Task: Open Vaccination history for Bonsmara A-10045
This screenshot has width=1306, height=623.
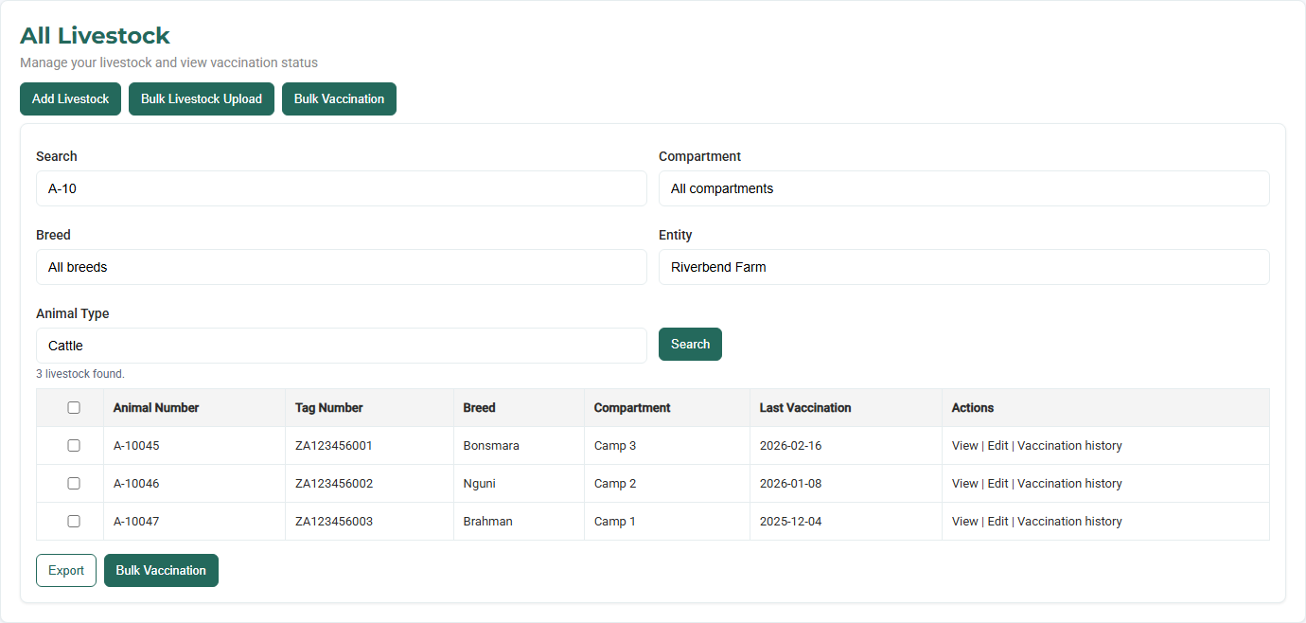Action: click(1069, 446)
